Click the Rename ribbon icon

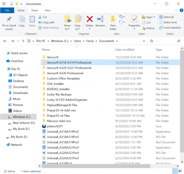(x=100, y=19)
